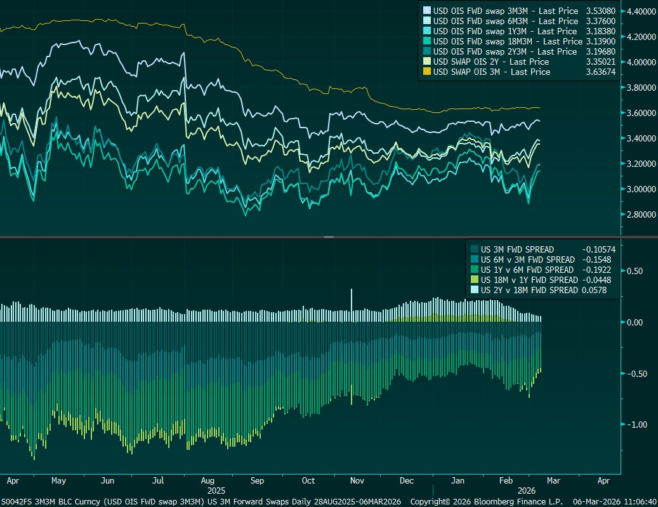Viewport: 658px width, 507px height.
Task: Select the USD OIS FWD swap 6M3M legend label
Action: click(506, 21)
